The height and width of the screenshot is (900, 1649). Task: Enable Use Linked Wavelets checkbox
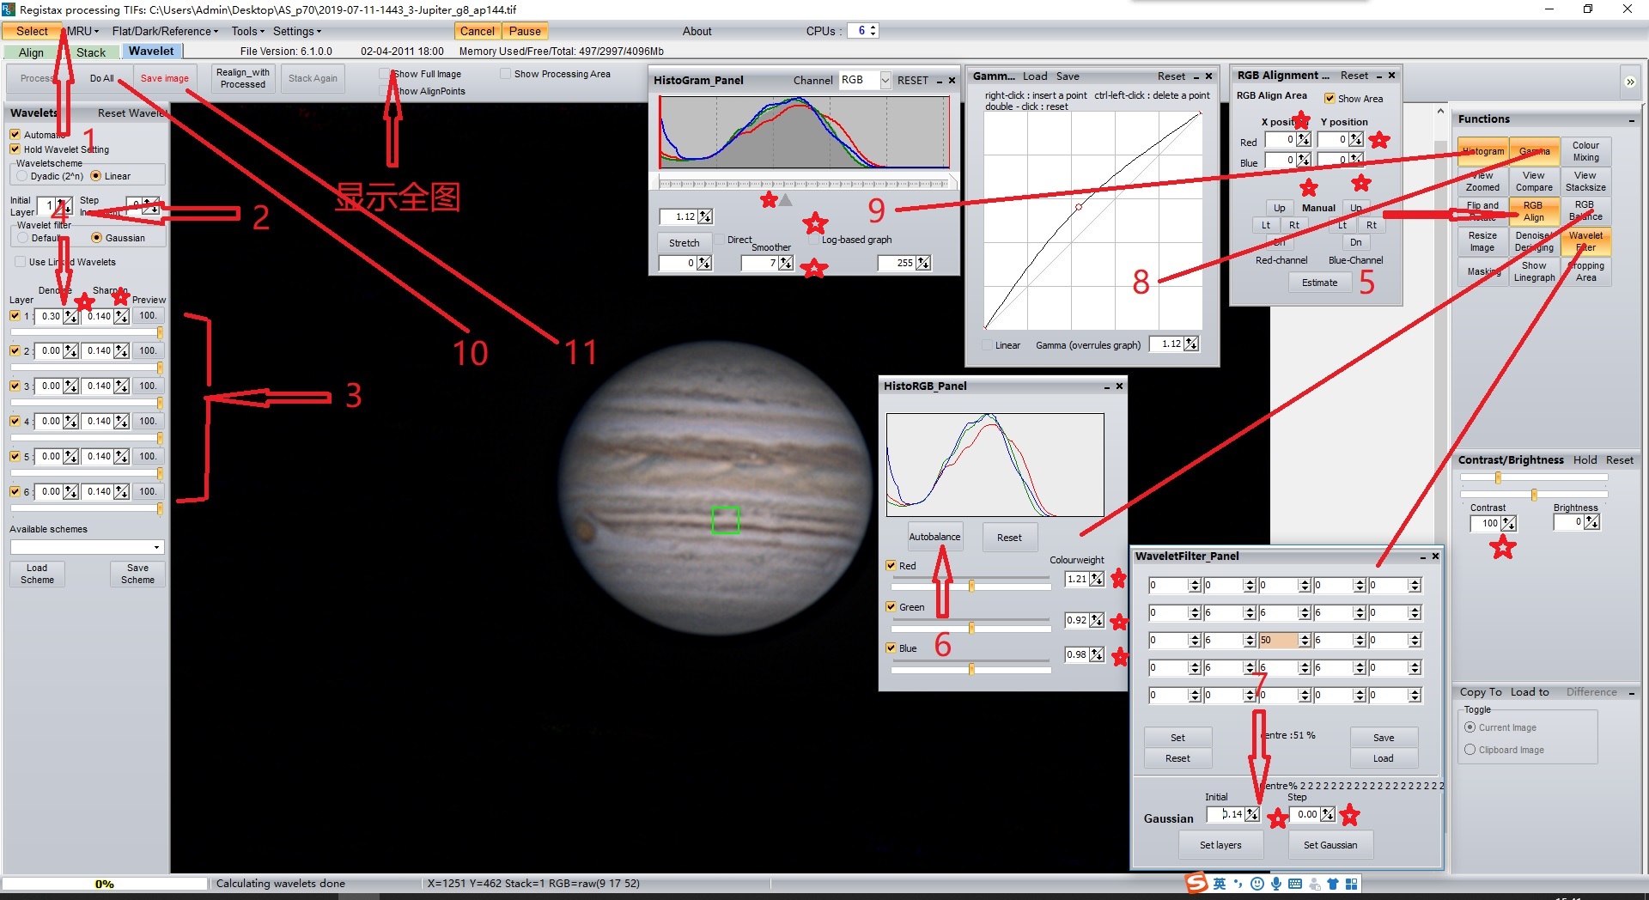coord(20,262)
